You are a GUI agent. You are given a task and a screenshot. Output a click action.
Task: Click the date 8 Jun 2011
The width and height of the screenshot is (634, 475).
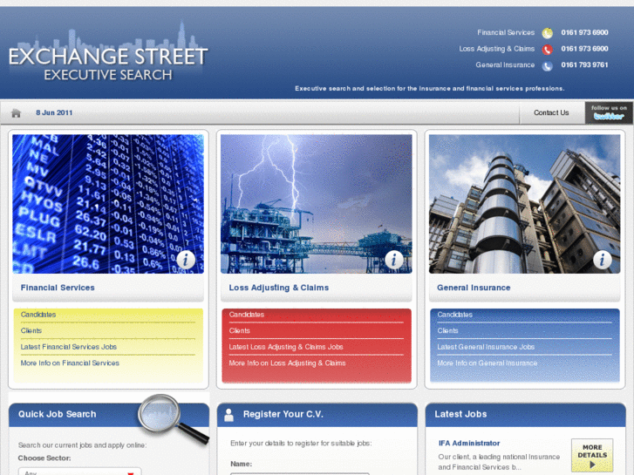click(54, 112)
